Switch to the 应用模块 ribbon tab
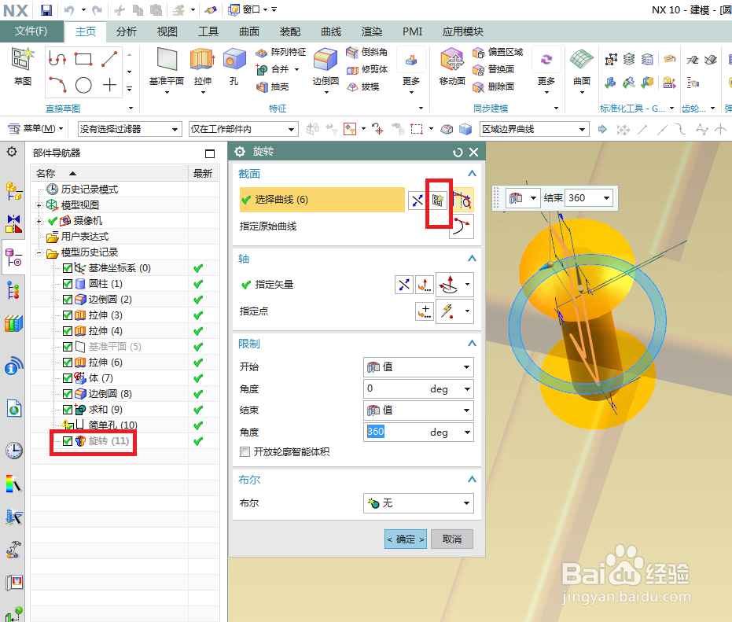Image resolution: width=732 pixels, height=622 pixels. [x=462, y=31]
